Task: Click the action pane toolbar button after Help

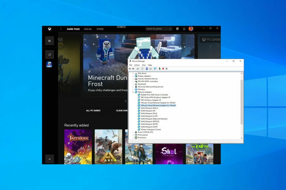Action: (150, 69)
